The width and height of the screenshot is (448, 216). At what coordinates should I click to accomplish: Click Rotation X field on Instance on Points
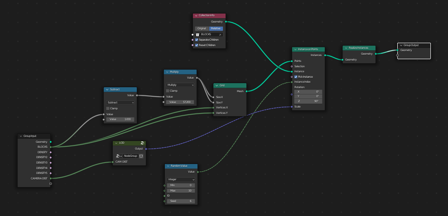308,92
